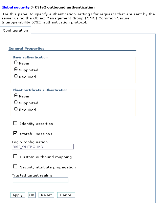The width and height of the screenshot is (158, 203).
Task: Click the Stateful sessions label text
Action: coord(36,134)
